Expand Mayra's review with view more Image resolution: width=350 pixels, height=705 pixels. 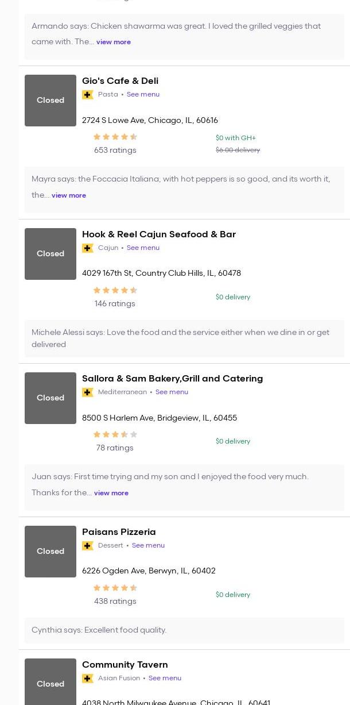click(x=69, y=195)
